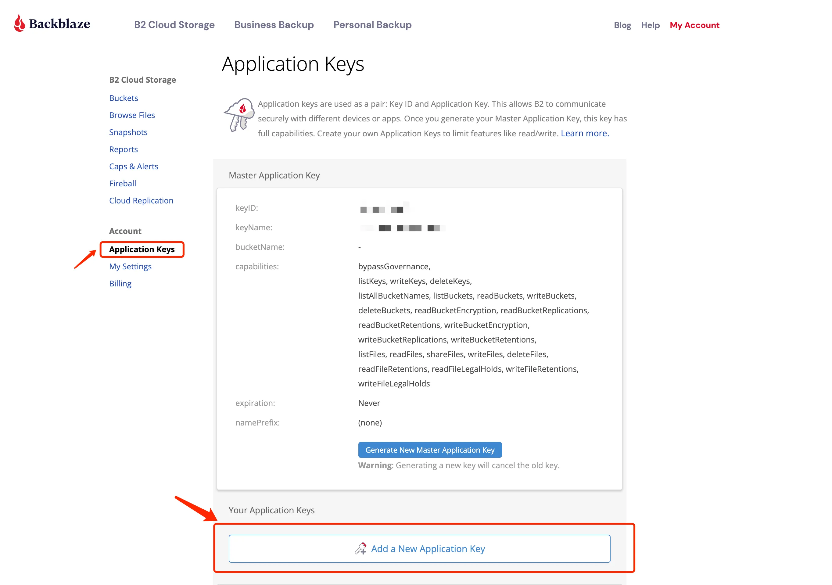This screenshot has width=832, height=585.
Task: Open Fireball sidebar link
Action: (123, 183)
